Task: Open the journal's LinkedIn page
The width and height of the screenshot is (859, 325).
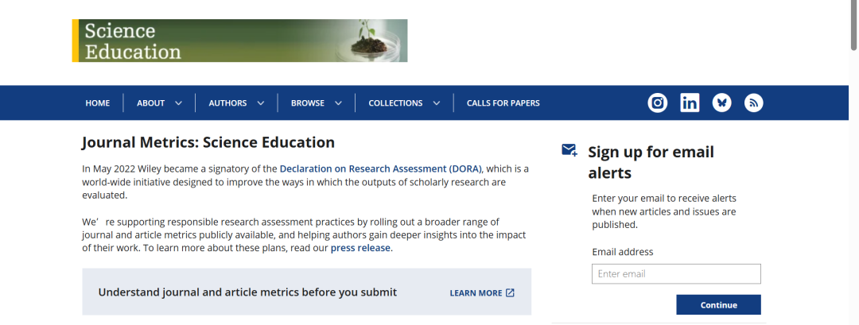Action: 690,103
